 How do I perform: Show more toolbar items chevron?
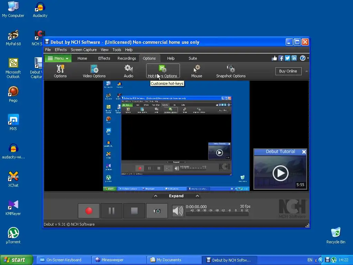306,71
